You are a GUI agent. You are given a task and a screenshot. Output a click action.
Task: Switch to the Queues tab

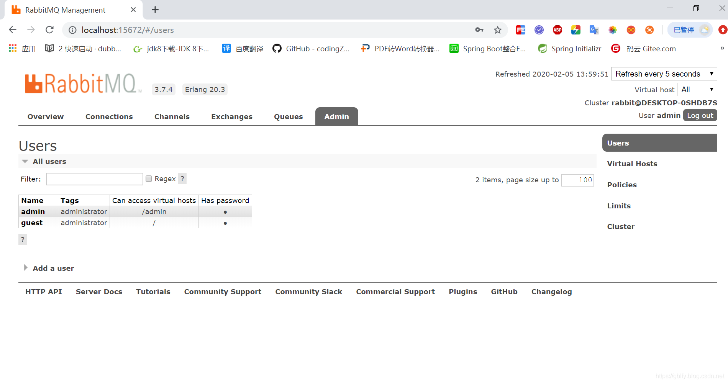(x=289, y=116)
